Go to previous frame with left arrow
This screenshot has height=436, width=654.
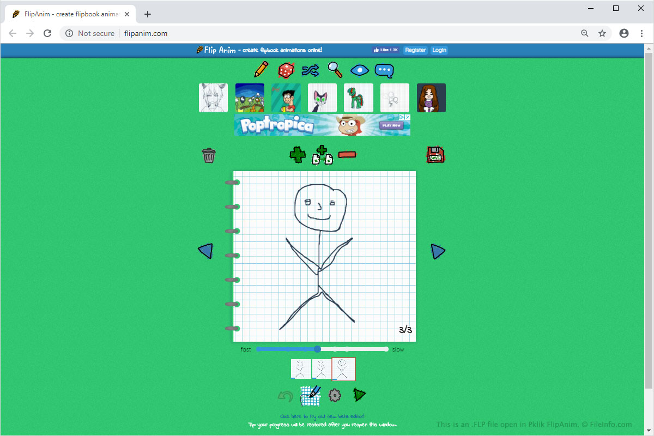tap(205, 251)
